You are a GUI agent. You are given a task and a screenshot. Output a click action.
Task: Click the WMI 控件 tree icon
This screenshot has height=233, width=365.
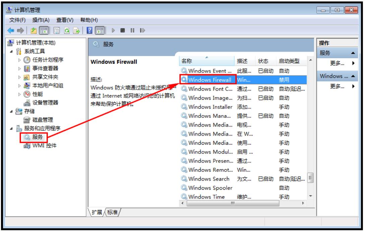click(27, 146)
